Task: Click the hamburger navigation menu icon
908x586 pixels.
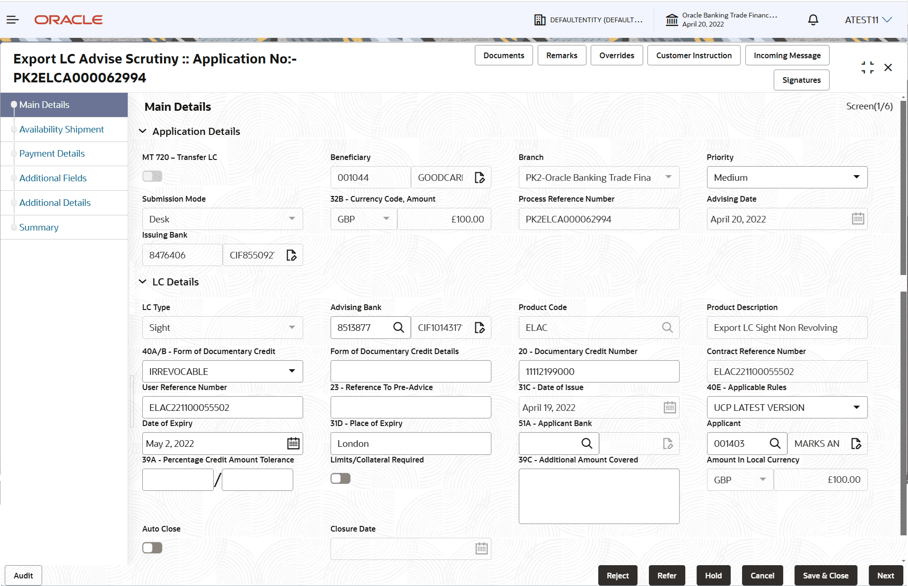Action: point(12,19)
